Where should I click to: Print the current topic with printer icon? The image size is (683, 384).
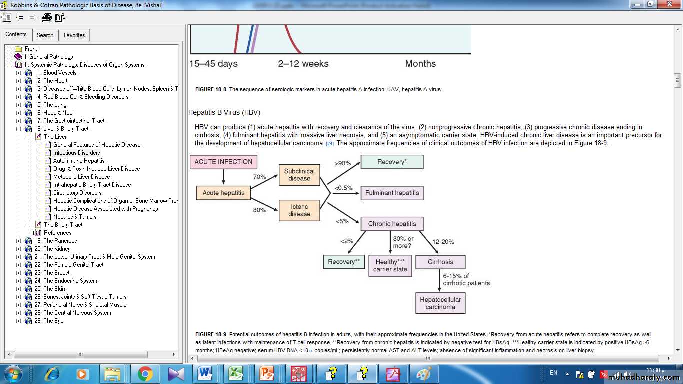[x=47, y=18]
